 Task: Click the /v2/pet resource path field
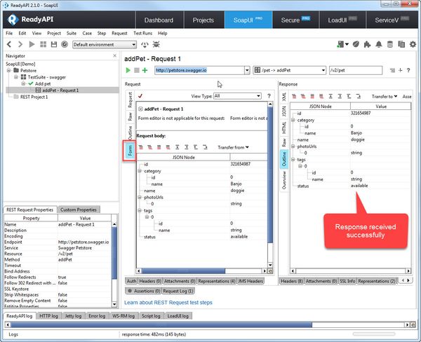tap(354, 70)
